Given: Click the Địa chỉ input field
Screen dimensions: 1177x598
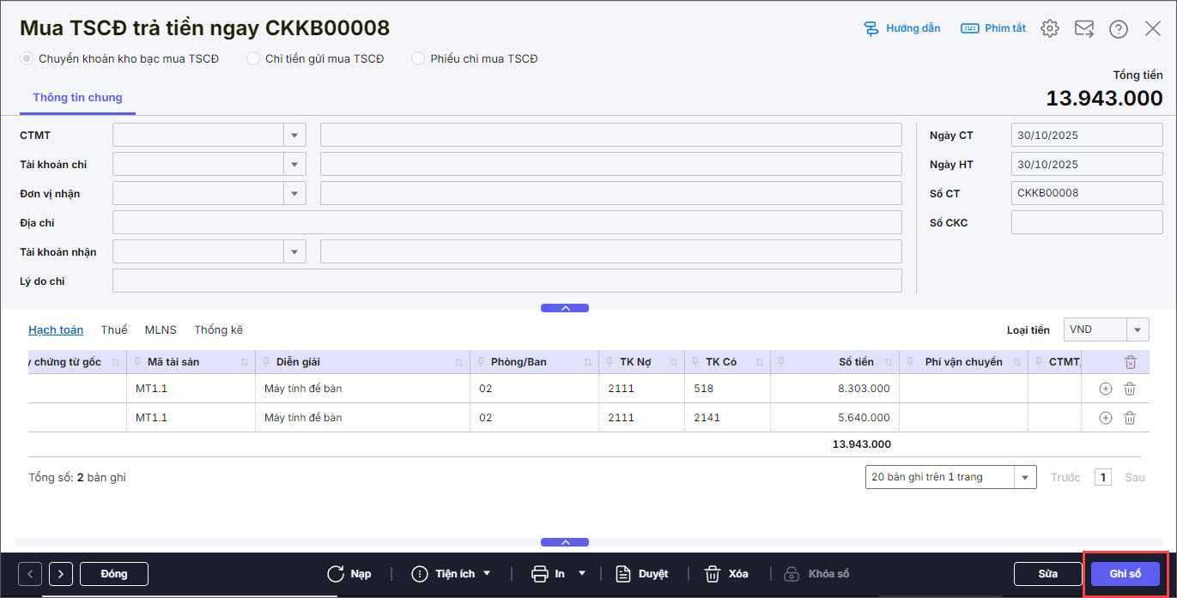Looking at the screenshot, I should click(x=507, y=222).
